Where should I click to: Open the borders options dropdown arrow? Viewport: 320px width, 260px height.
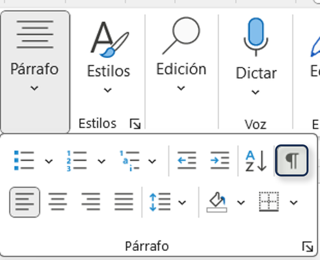click(x=293, y=203)
